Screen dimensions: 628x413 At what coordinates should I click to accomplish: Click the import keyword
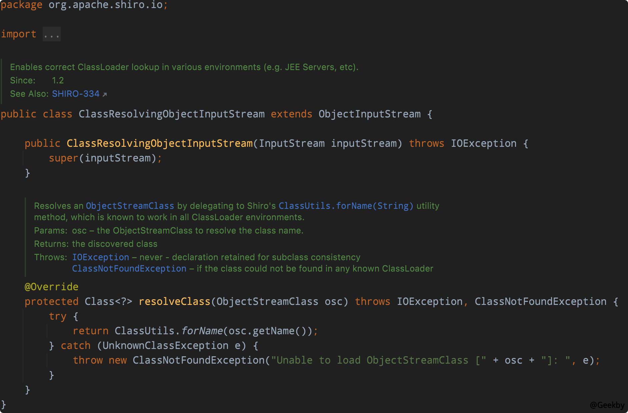tap(18, 34)
